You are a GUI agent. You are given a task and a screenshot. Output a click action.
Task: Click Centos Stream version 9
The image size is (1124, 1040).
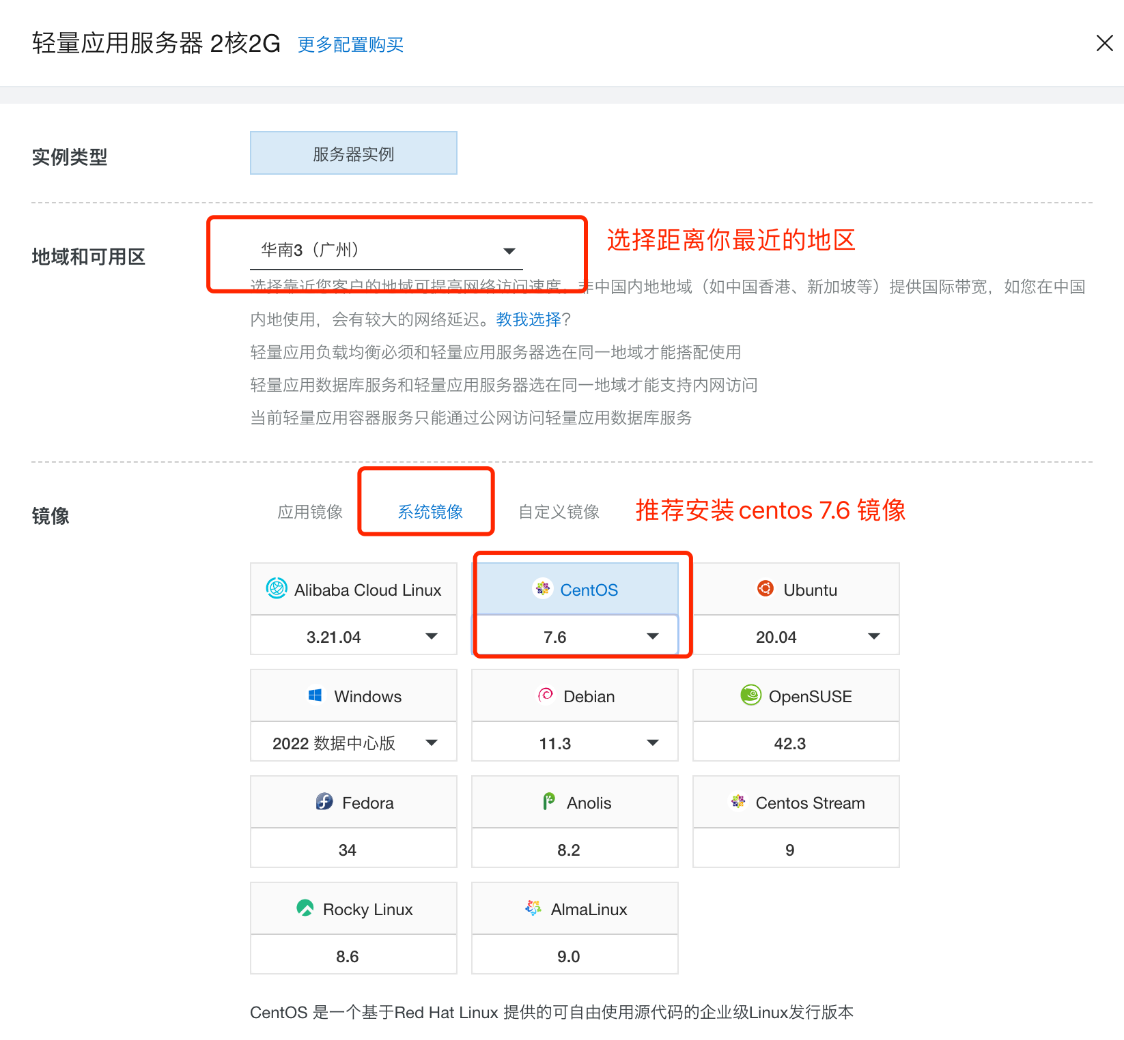click(796, 850)
